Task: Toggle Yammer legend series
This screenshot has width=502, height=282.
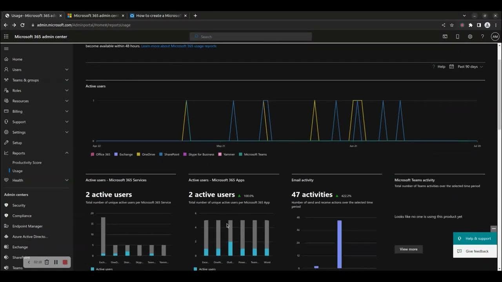Action: tap(226, 154)
